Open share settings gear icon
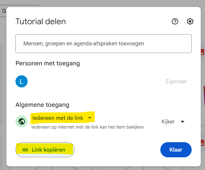 click(190, 21)
